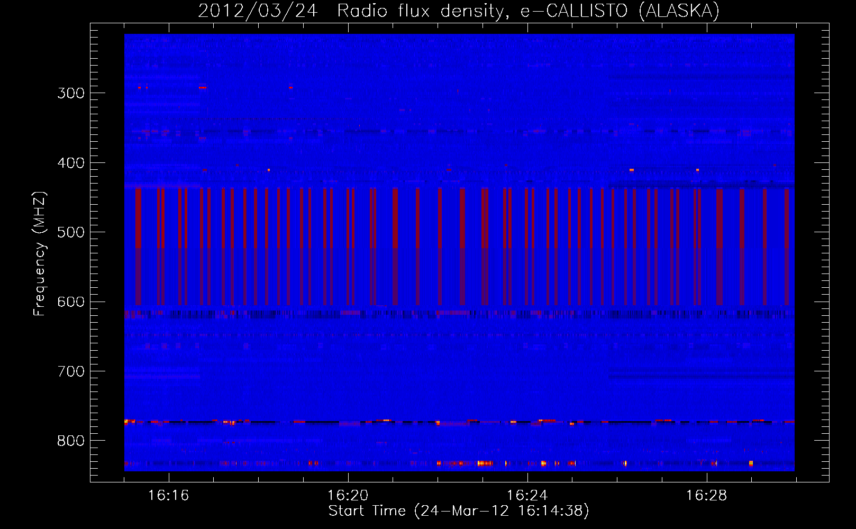The image size is (856, 529).
Task: Select the 'Frequency (MHZ)' y-axis label
Action: pos(40,253)
